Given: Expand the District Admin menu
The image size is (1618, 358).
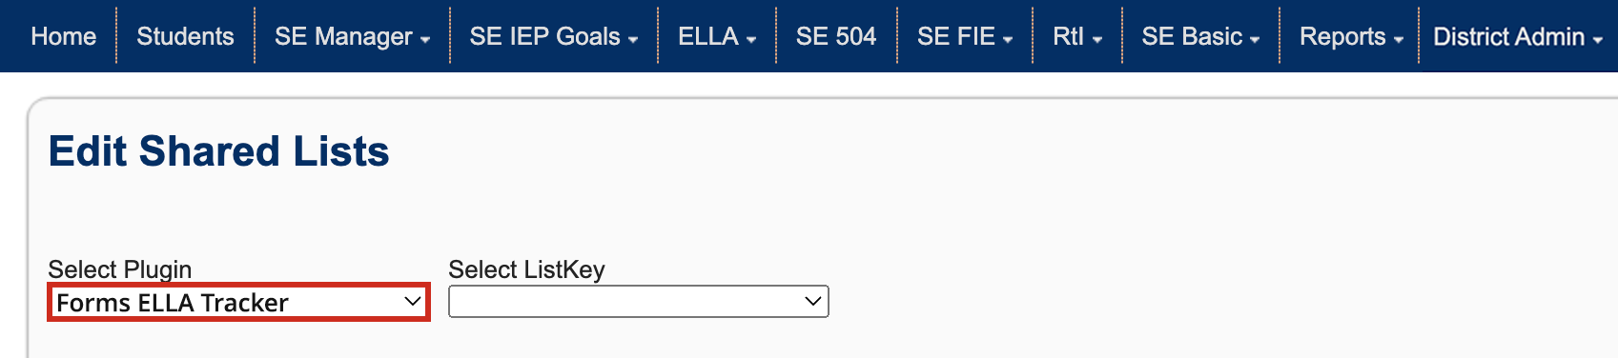Looking at the screenshot, I should coord(1518,36).
